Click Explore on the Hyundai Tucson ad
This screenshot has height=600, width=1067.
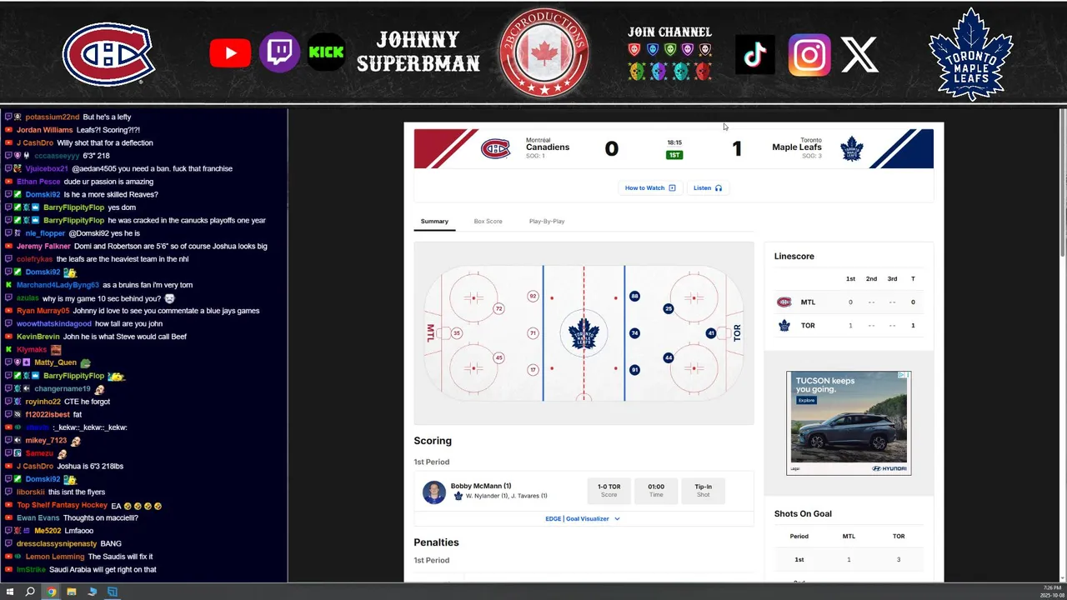point(806,400)
